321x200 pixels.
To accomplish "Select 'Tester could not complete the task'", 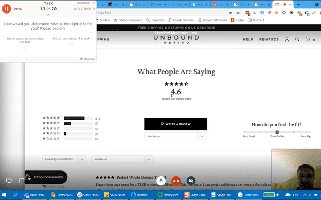I will coord(25,48).
